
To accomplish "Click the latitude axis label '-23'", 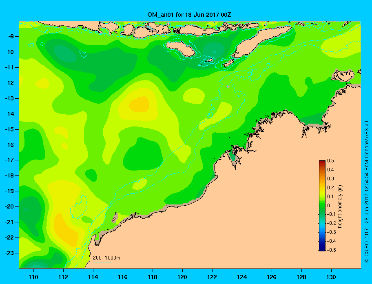I will (x=10, y=253).
